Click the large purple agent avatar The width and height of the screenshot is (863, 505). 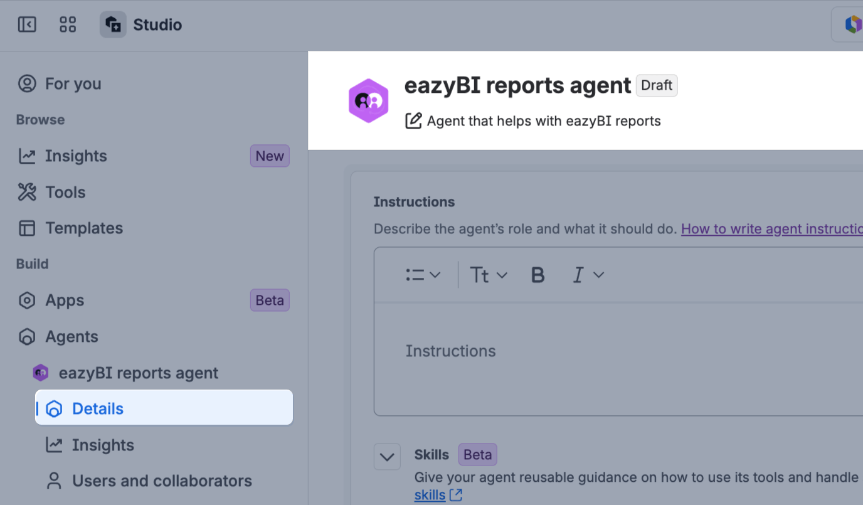[x=369, y=100]
